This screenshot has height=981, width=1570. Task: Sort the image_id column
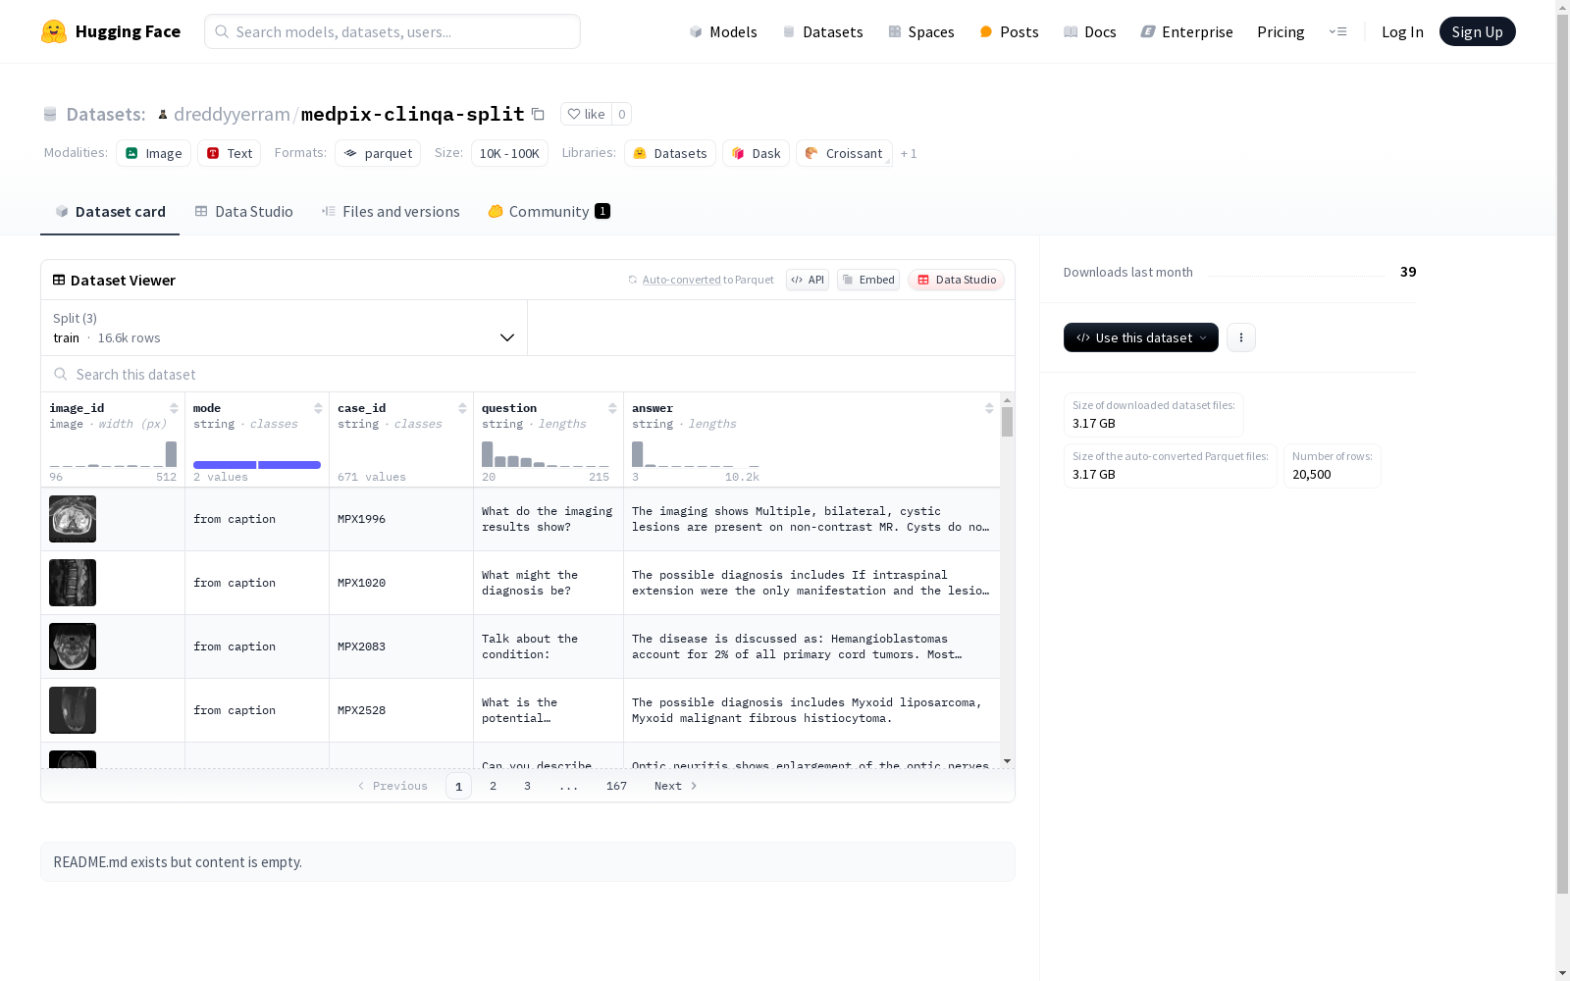point(174,408)
